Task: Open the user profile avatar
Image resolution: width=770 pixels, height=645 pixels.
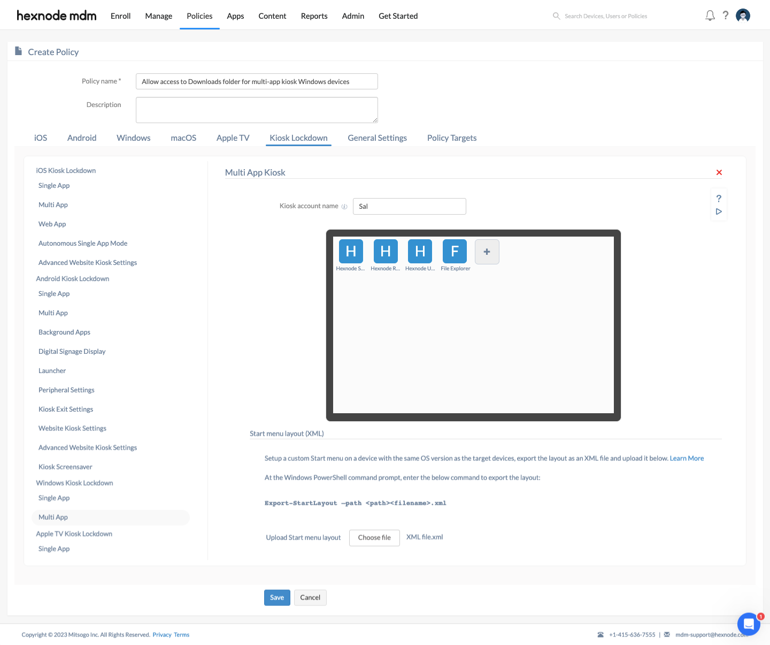Action: pyautogui.click(x=743, y=16)
